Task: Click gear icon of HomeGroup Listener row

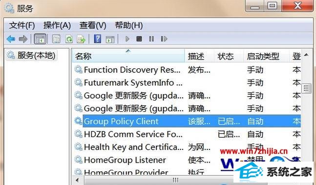Action: coord(79,160)
